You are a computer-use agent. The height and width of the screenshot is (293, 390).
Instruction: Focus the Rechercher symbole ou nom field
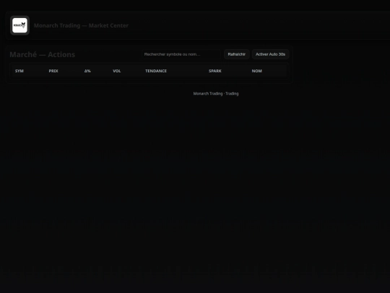click(x=181, y=54)
